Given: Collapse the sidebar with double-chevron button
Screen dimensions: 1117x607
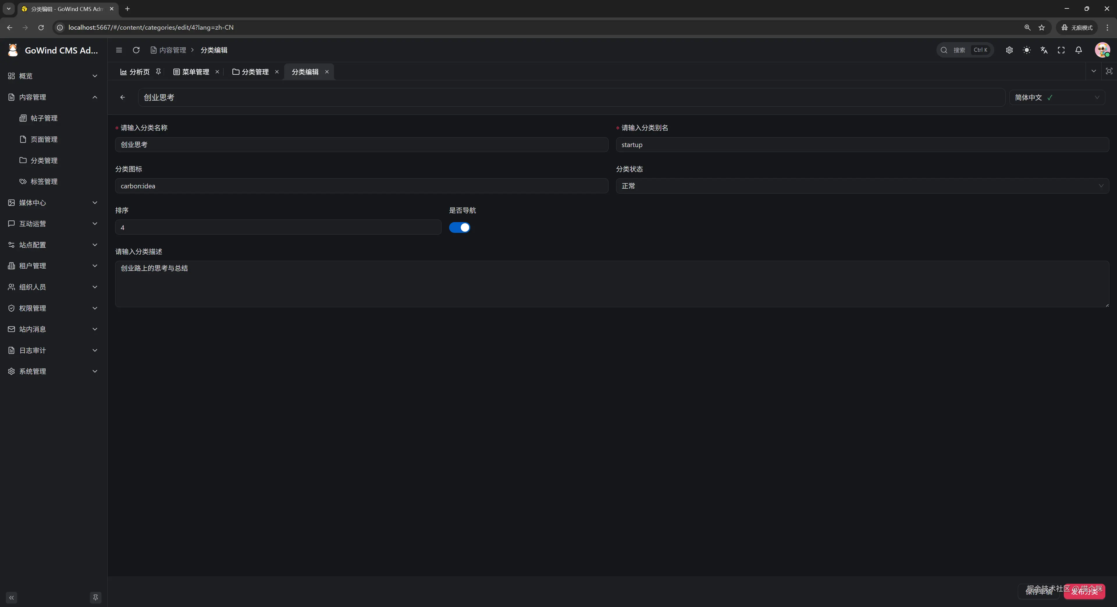Looking at the screenshot, I should [12, 597].
